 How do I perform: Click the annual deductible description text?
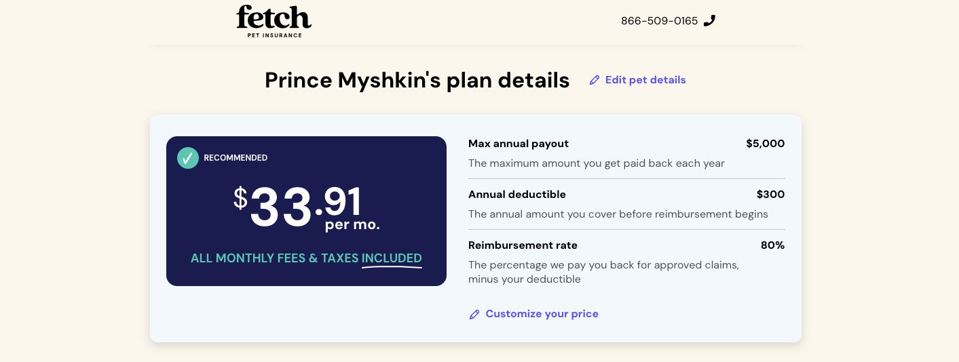(618, 214)
